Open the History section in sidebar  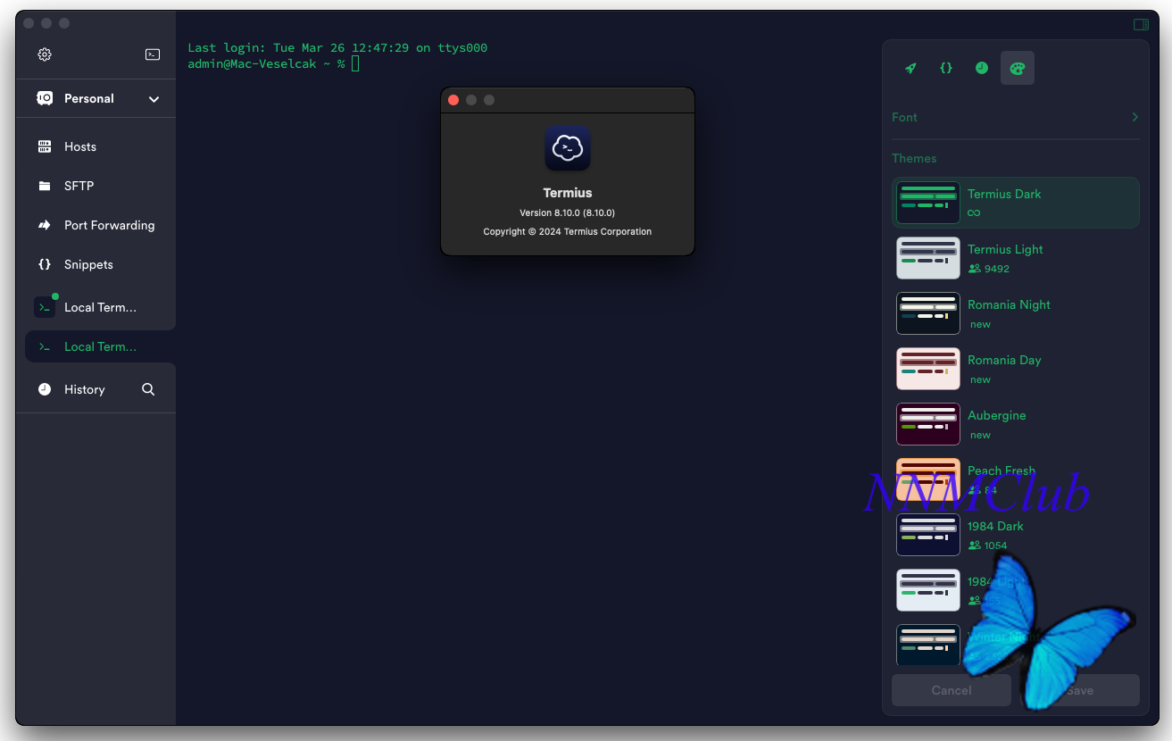click(84, 389)
